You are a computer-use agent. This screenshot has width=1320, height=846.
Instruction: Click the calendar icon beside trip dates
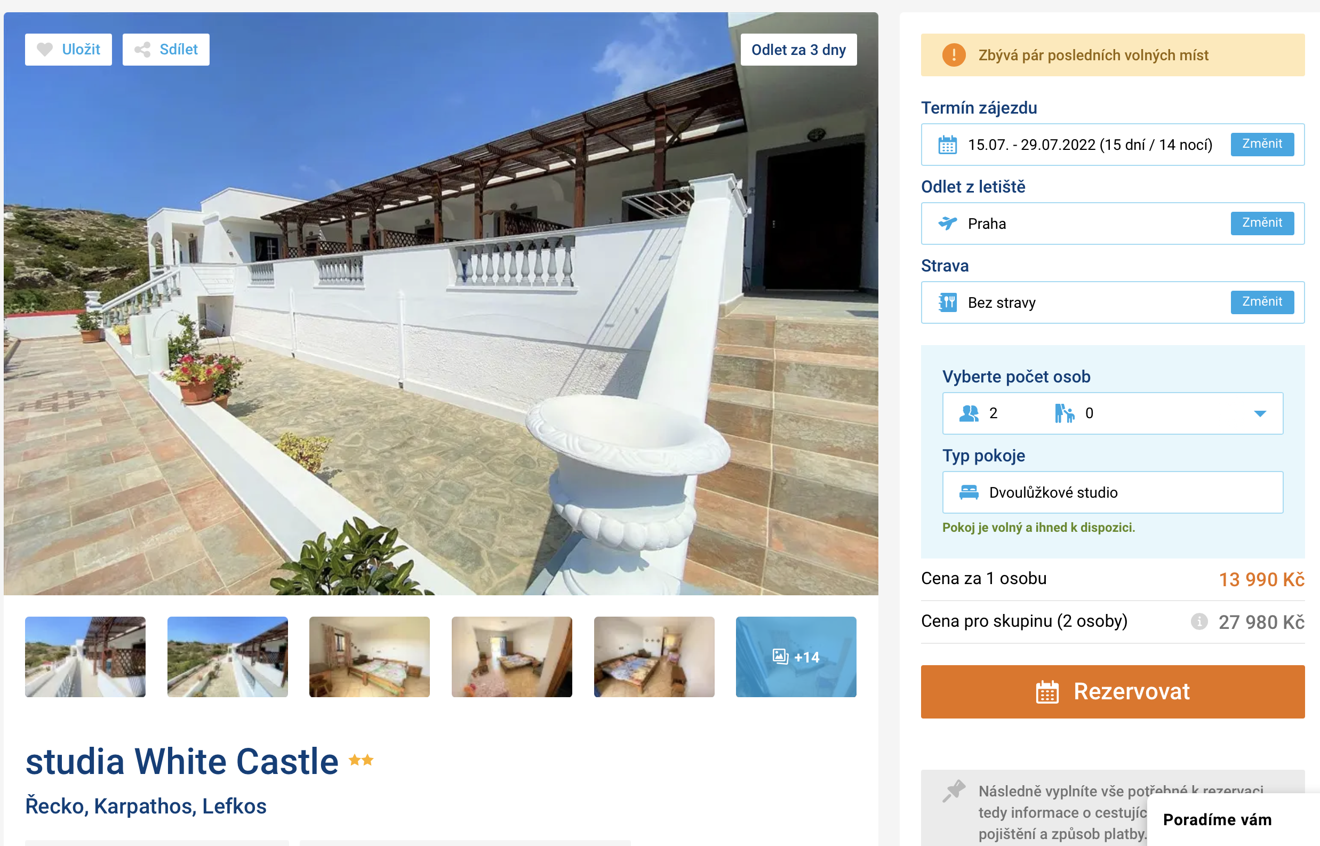point(948,145)
